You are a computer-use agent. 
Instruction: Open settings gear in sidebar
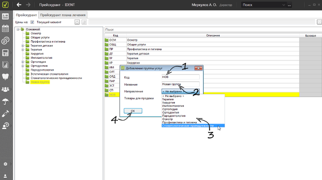coord(6,164)
